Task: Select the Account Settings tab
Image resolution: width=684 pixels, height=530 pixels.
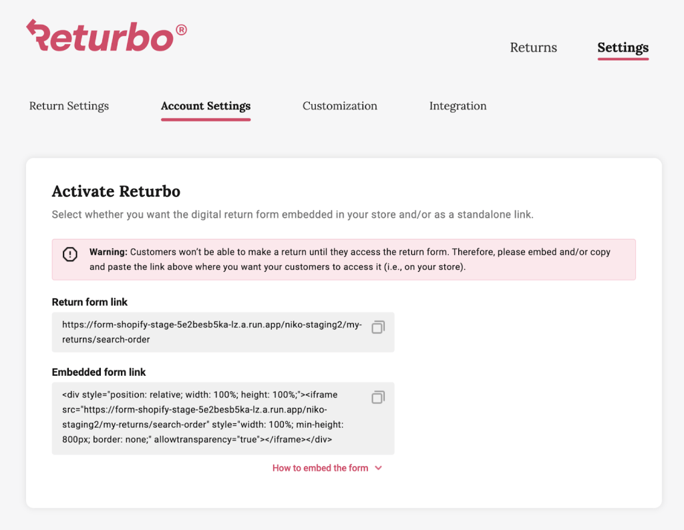Action: pyautogui.click(x=206, y=106)
